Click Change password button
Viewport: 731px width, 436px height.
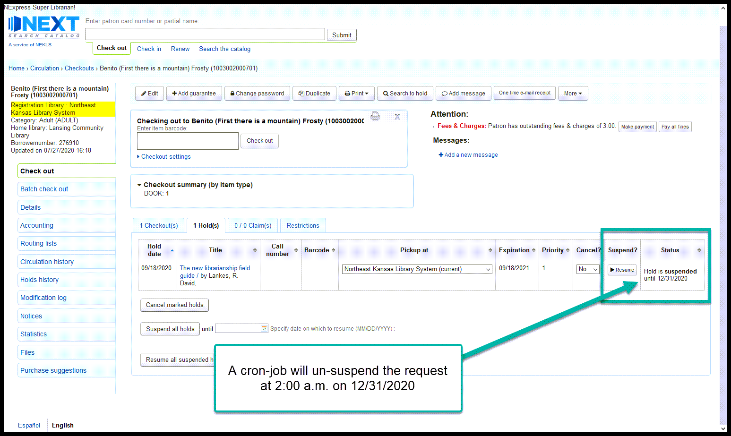click(x=257, y=94)
